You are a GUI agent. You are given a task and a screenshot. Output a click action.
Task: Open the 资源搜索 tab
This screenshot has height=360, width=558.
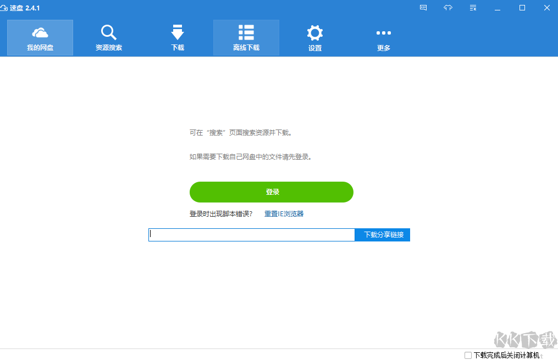[x=108, y=37]
